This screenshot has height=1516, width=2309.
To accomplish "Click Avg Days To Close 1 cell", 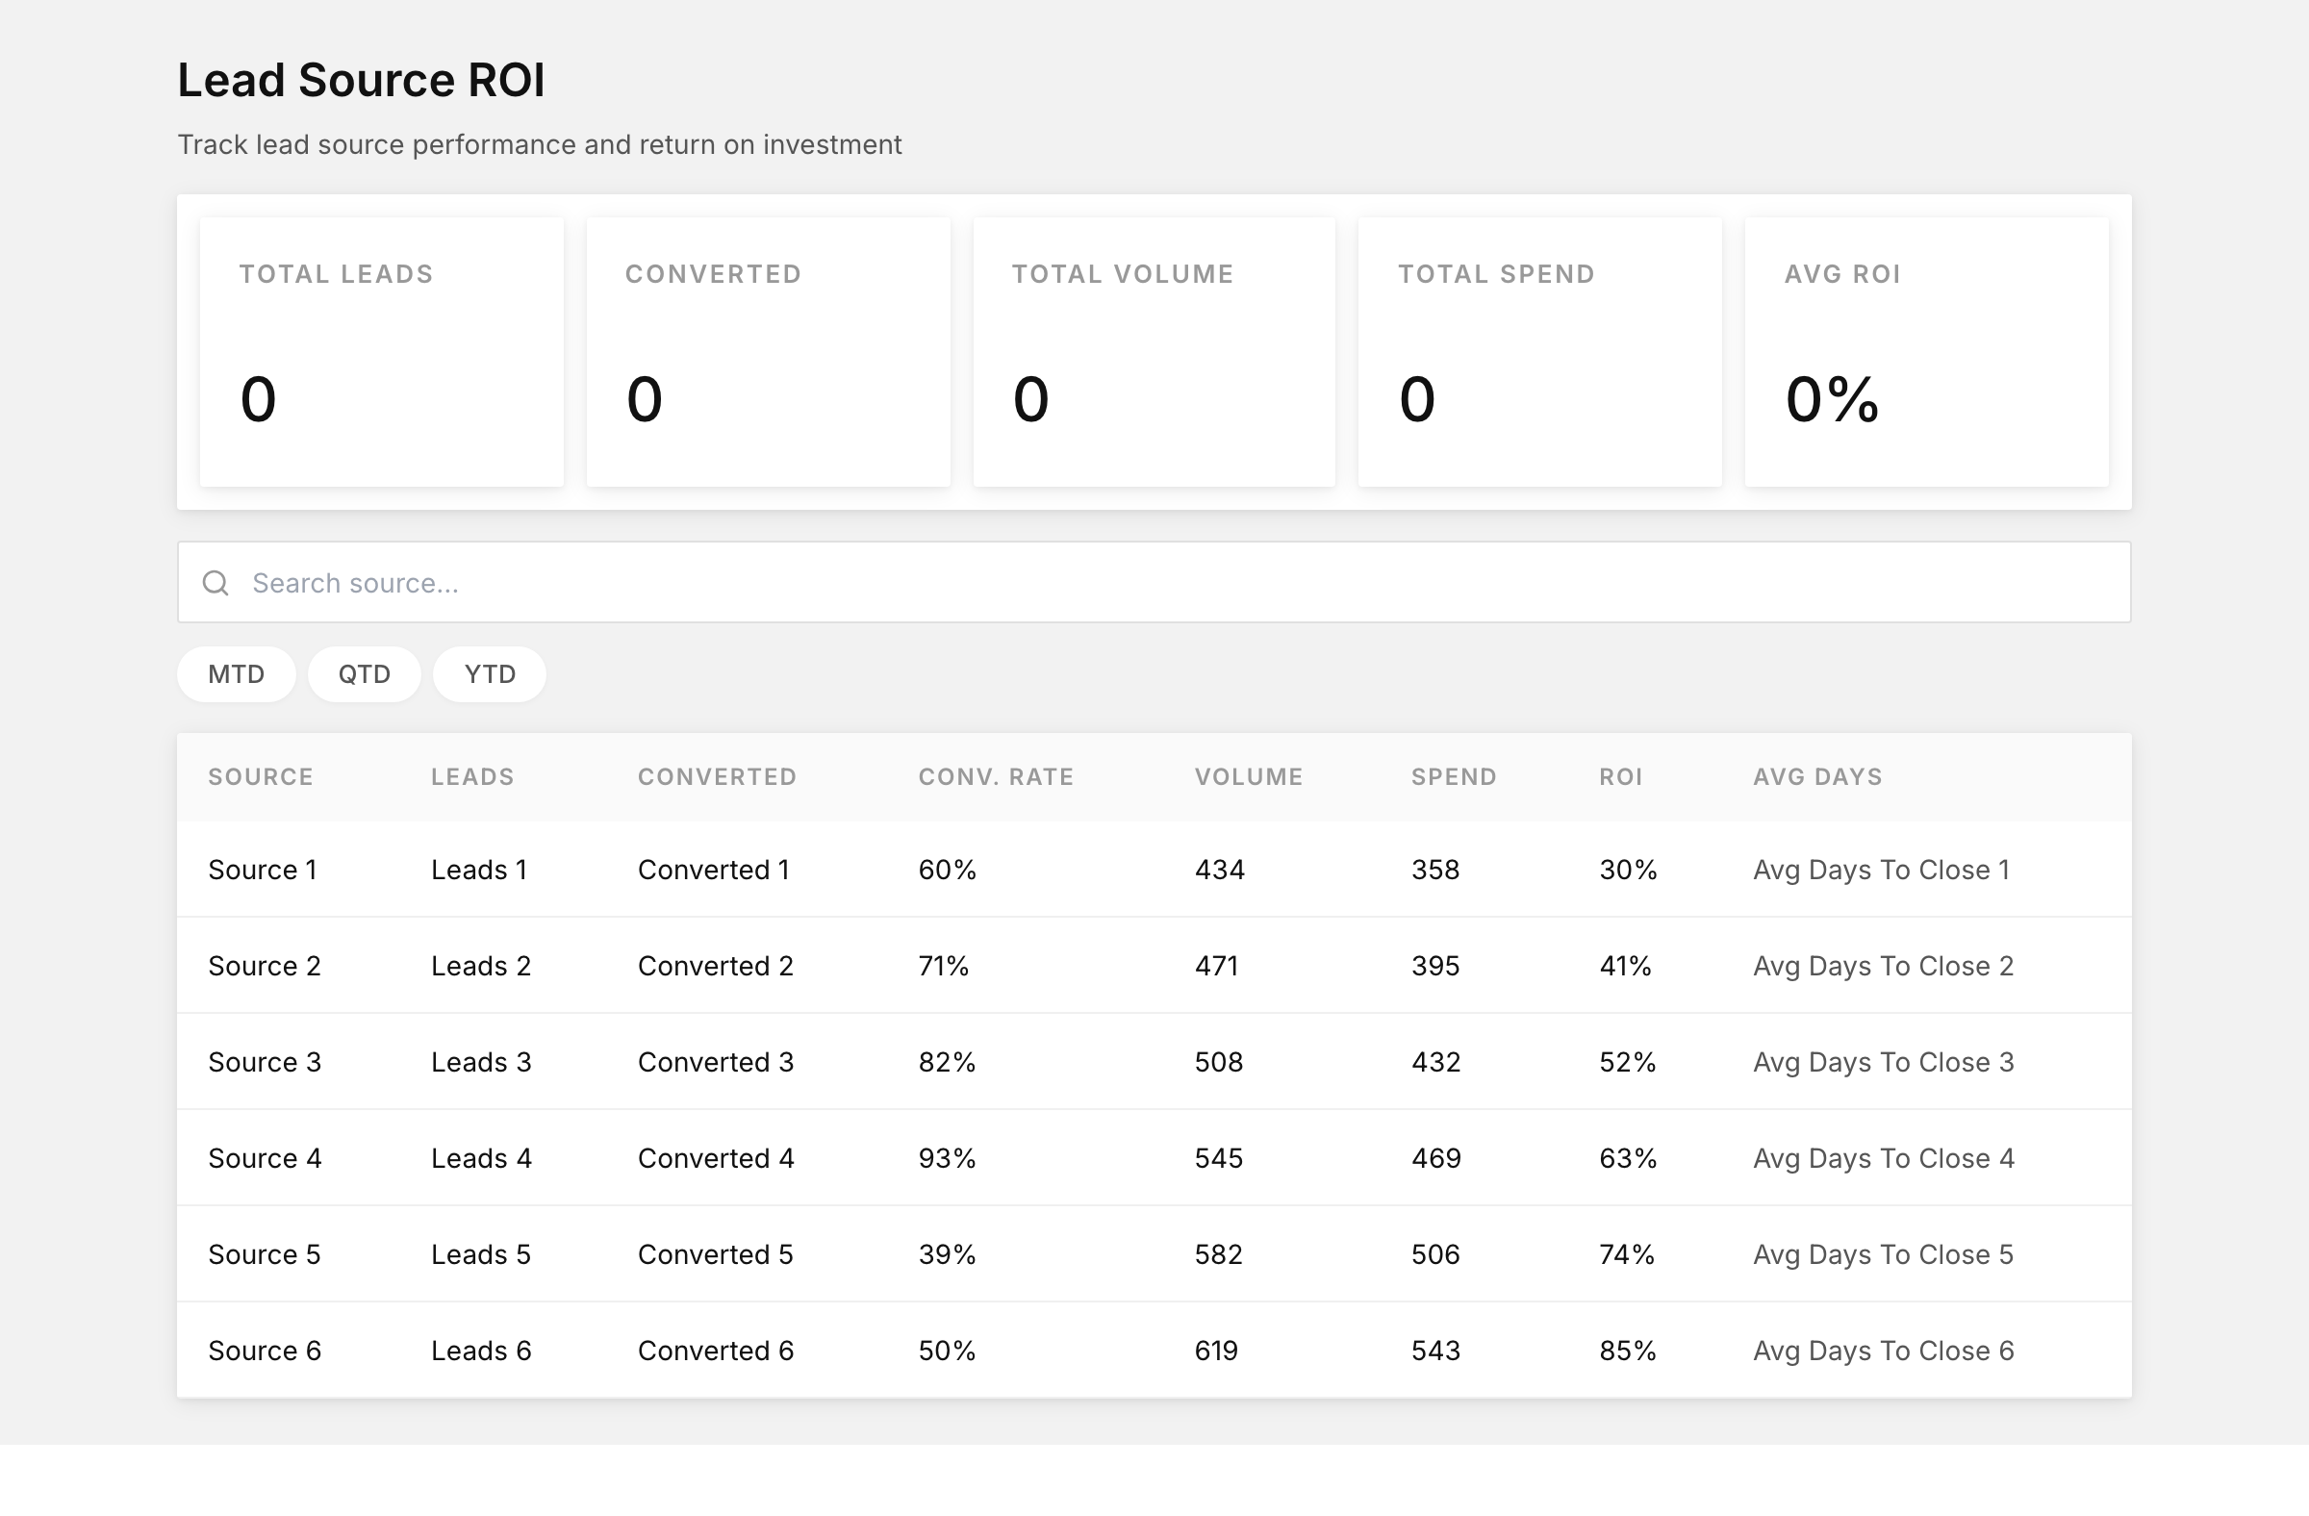I will 1881,870.
